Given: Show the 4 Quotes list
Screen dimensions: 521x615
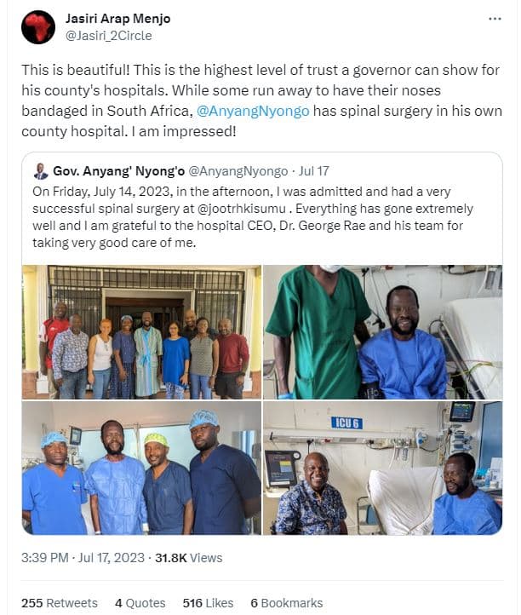Looking at the screenshot, I should coord(140,603).
